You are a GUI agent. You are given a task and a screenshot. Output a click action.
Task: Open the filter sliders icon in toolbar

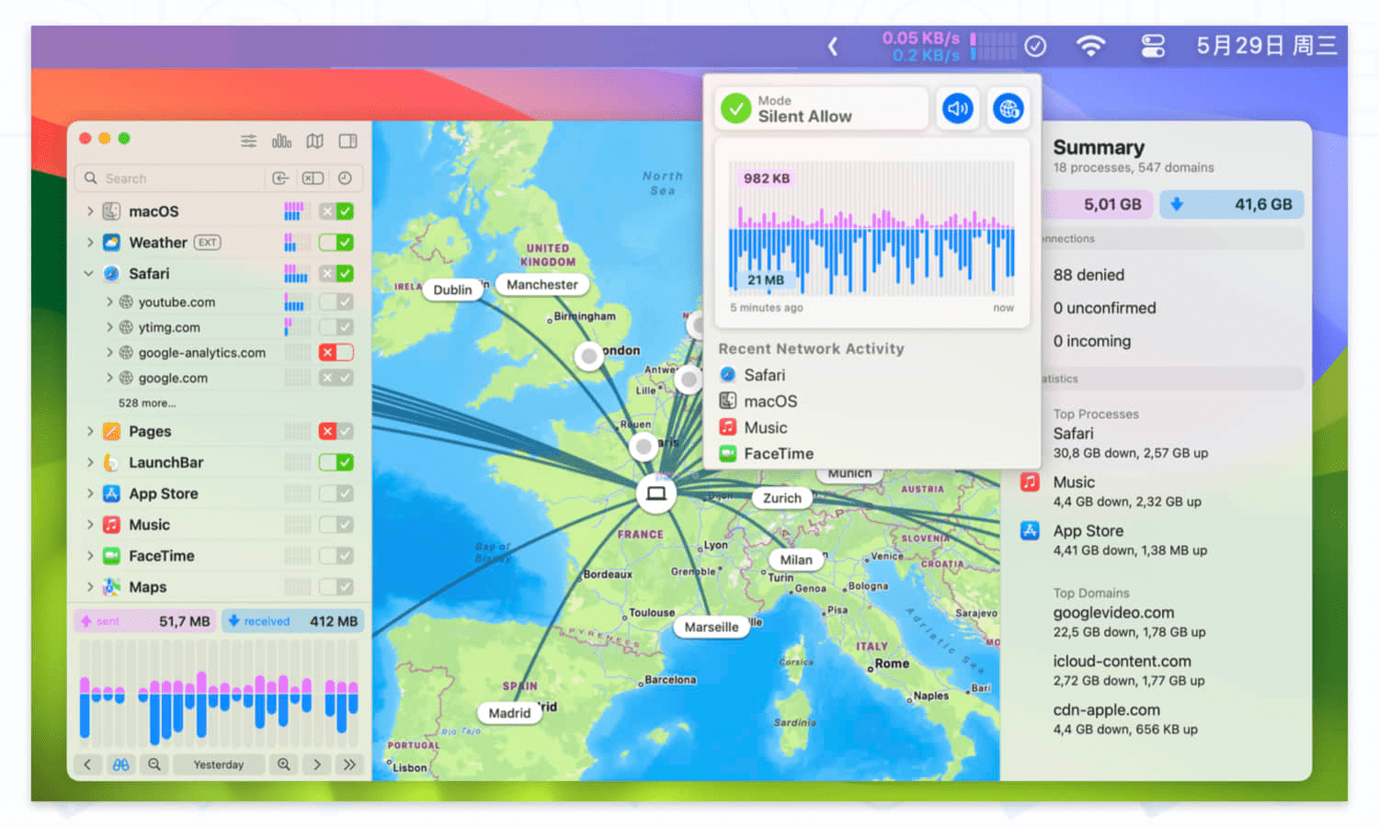point(248,141)
